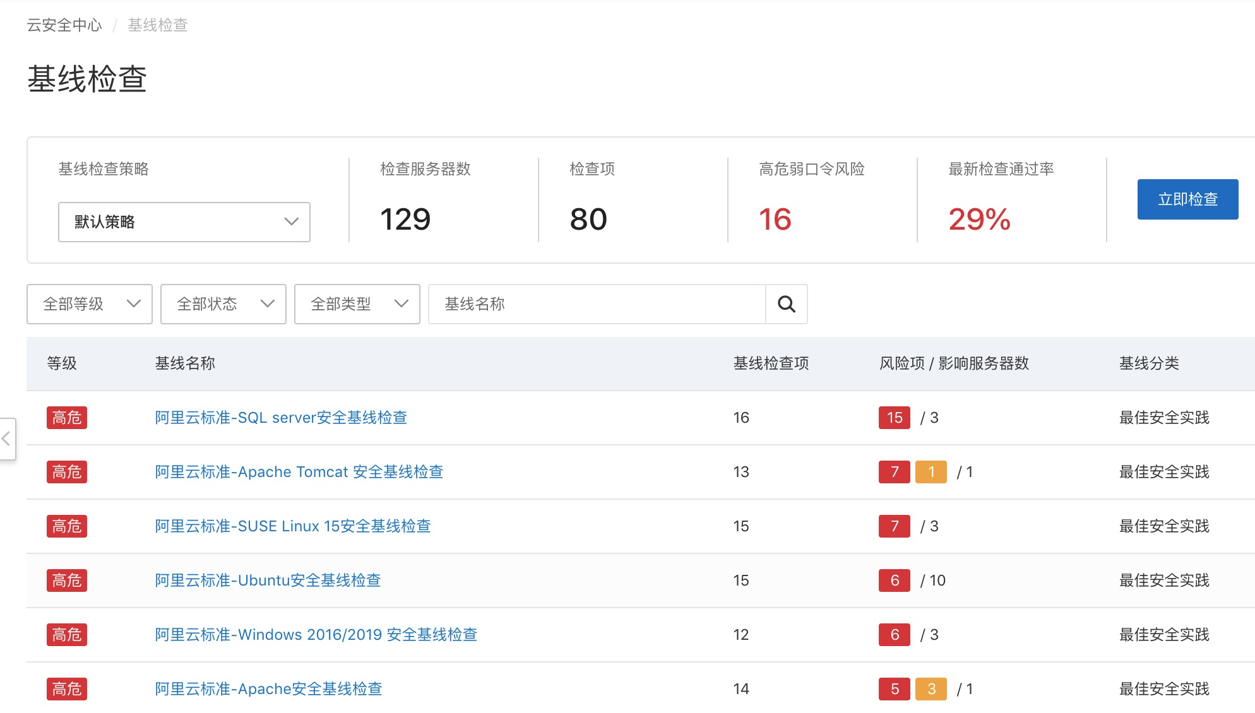This screenshot has height=713, width=1255.
Task: Open 阿里云标准-Ubuntu安全基线检查
Action: 268,580
